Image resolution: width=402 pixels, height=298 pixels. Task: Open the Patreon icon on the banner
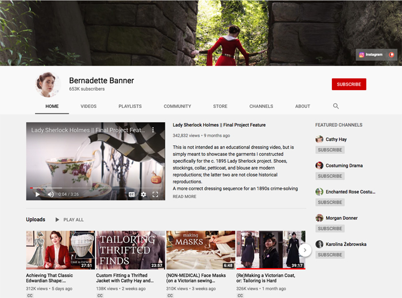(x=391, y=55)
